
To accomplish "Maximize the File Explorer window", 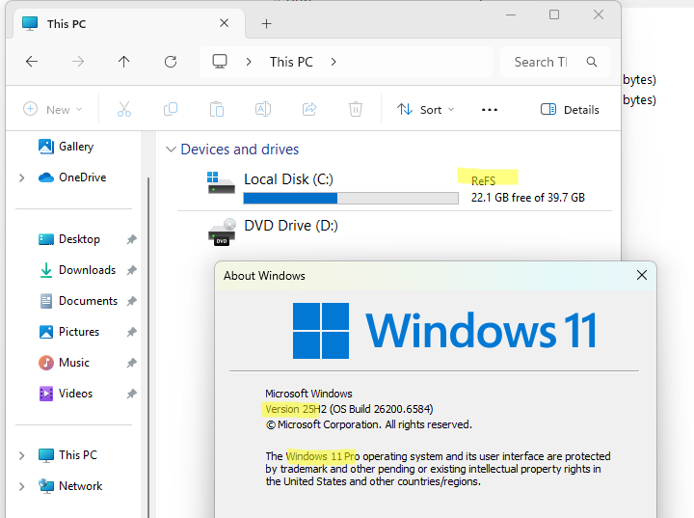I will [553, 14].
